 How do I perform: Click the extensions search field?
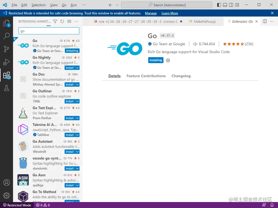coord(49,31)
